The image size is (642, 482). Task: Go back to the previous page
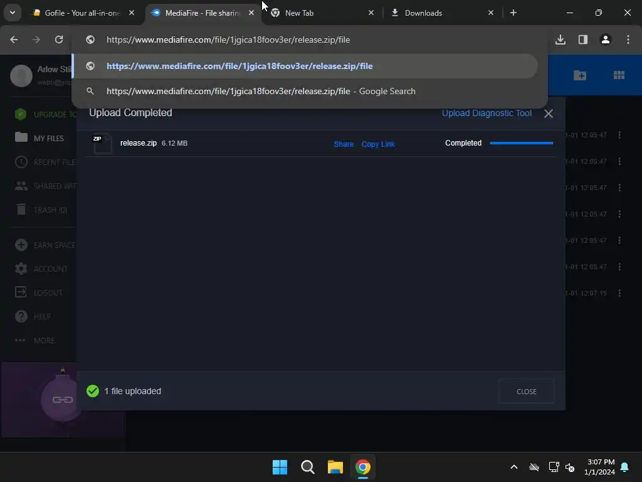coord(14,40)
